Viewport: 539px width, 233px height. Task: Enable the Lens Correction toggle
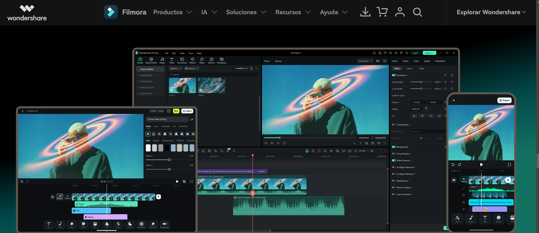394,194
